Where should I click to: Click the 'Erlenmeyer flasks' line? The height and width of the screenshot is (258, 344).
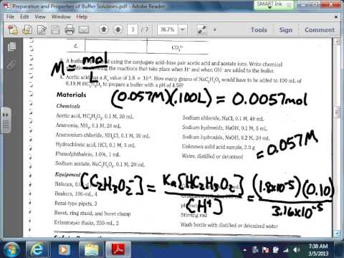86,223
